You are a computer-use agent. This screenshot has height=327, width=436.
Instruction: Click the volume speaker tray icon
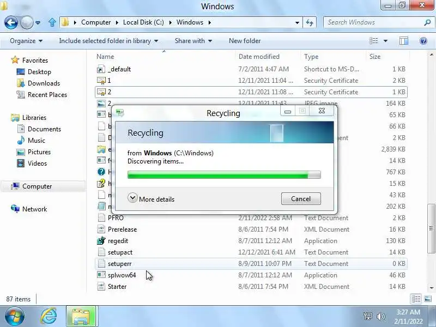pos(380,316)
